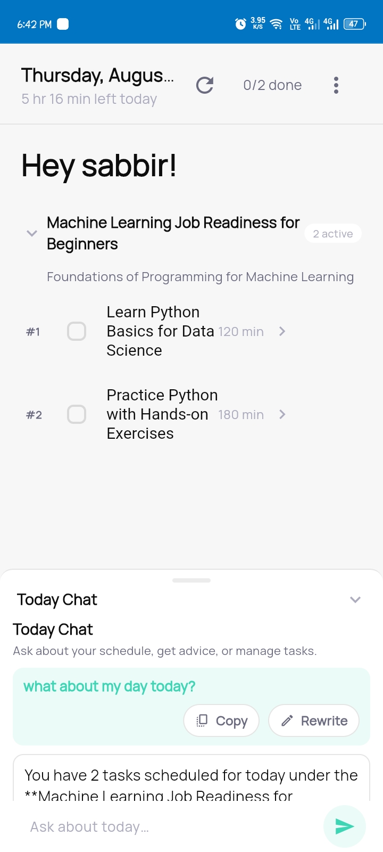Tap the 2 active badge

click(333, 234)
